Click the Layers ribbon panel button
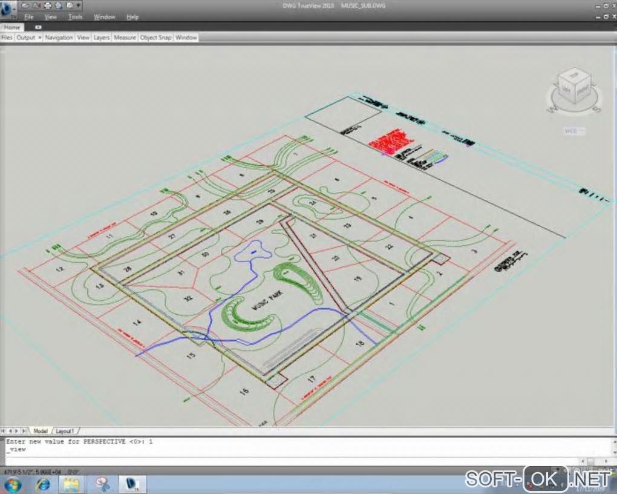617x494 pixels. click(102, 38)
